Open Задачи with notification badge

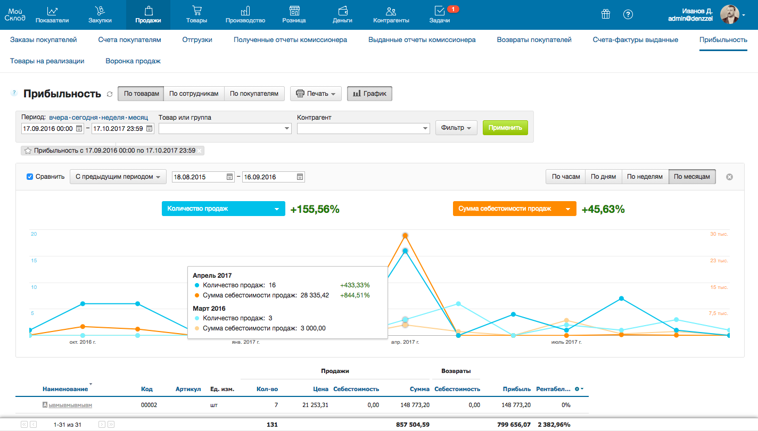point(439,15)
